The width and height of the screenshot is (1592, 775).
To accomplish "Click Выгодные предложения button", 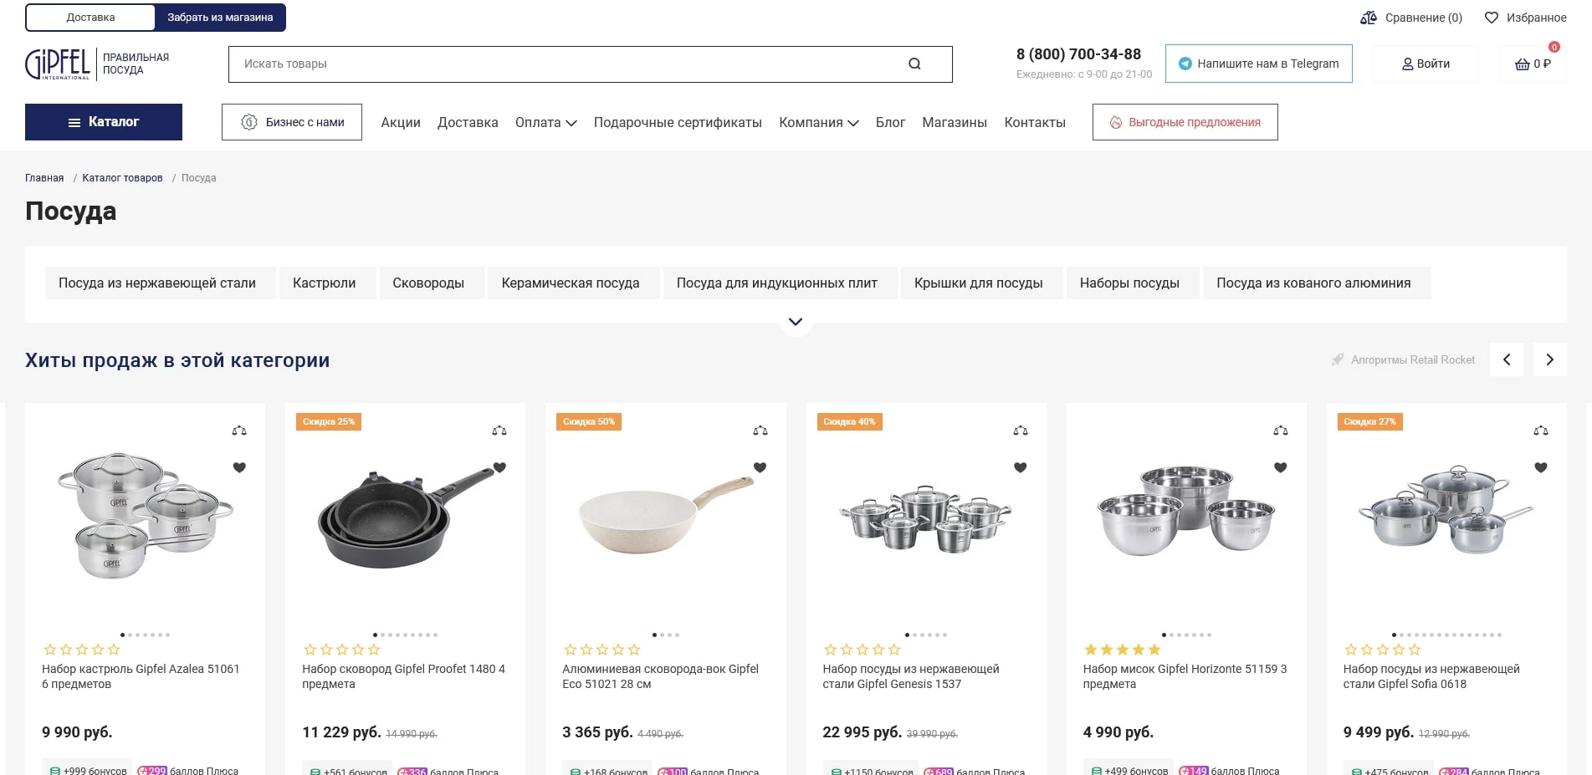I will [x=1185, y=122].
